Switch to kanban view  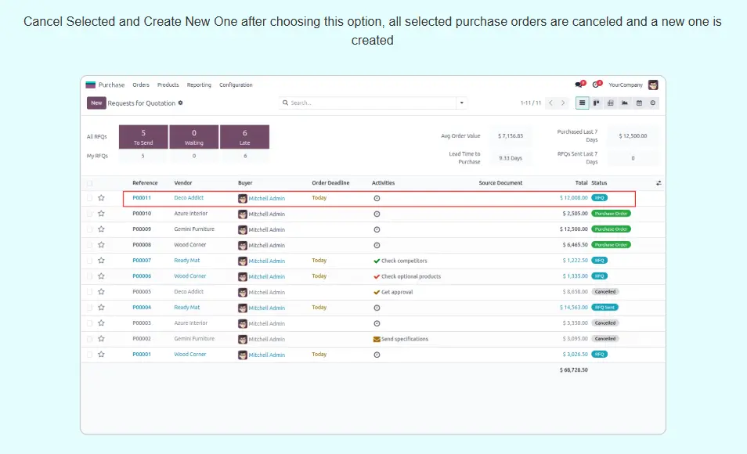596,103
